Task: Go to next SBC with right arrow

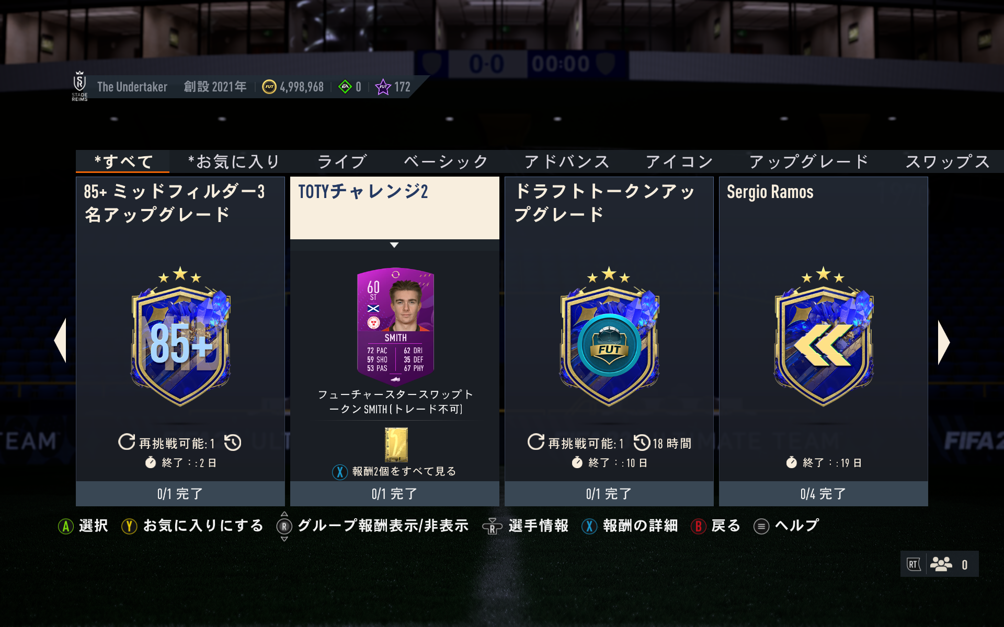Action: click(x=943, y=342)
